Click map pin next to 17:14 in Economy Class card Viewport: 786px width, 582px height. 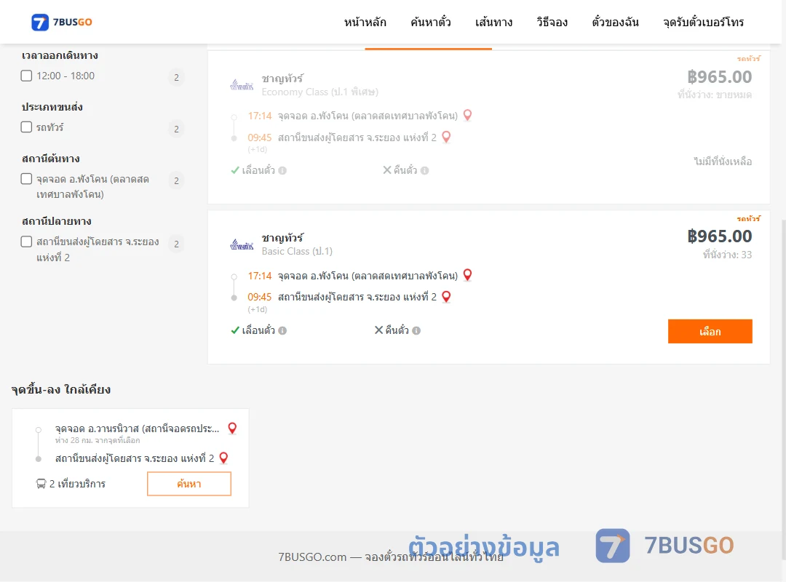(x=467, y=115)
